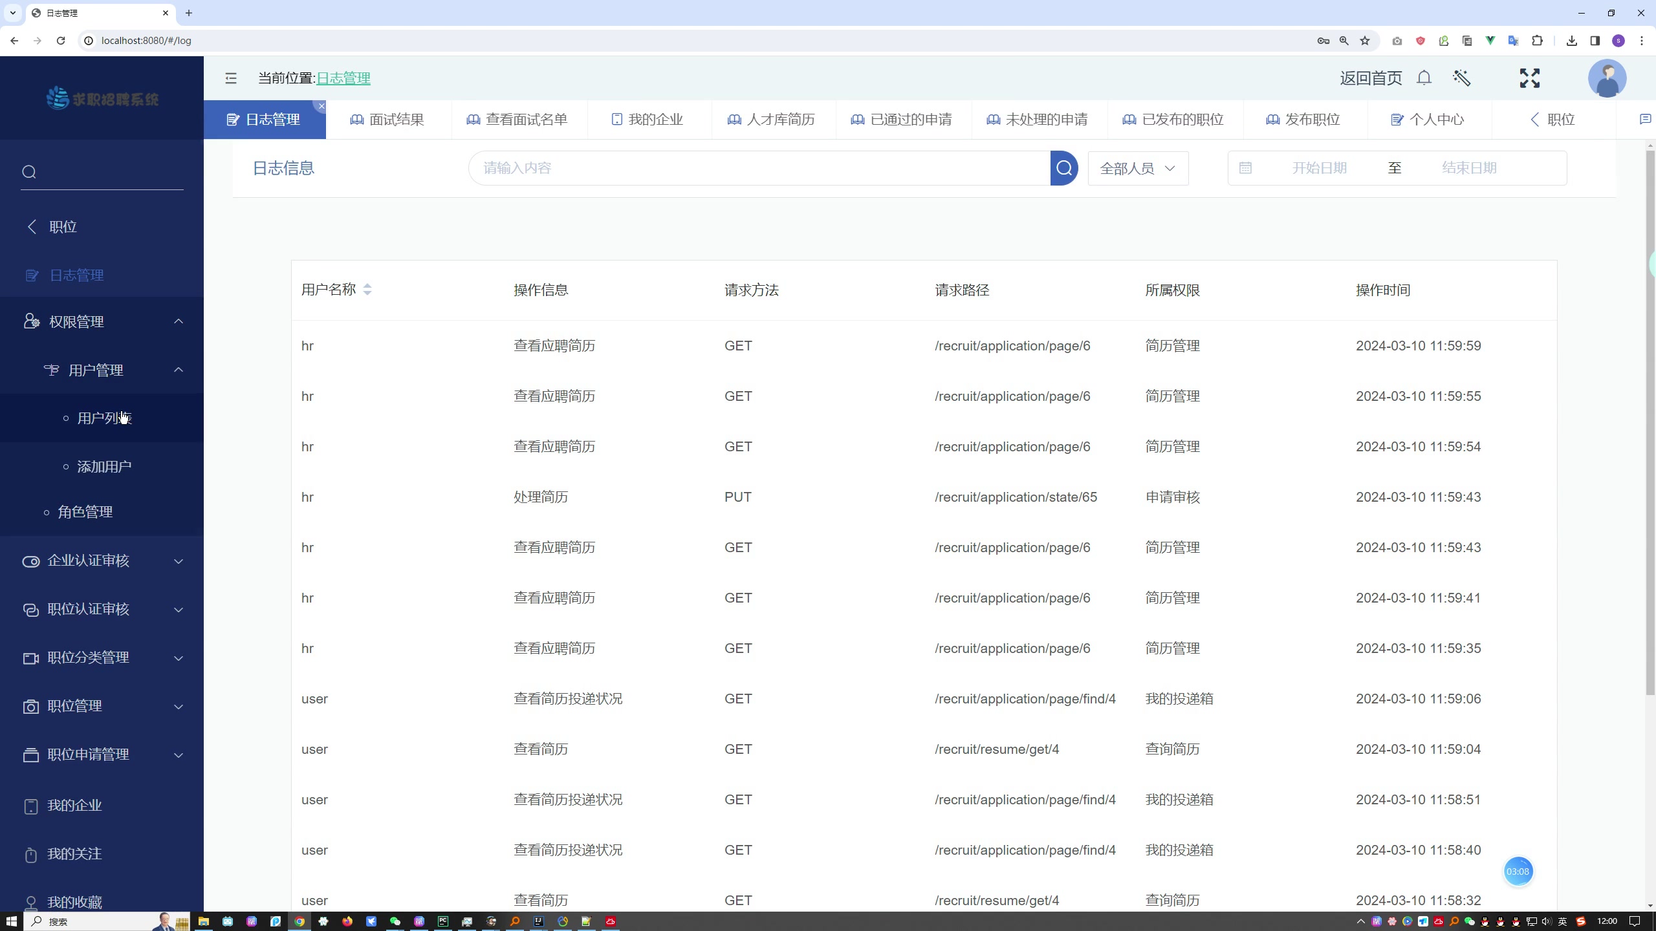Close the 日志管理 tab
The width and height of the screenshot is (1656, 931).
pos(321,106)
